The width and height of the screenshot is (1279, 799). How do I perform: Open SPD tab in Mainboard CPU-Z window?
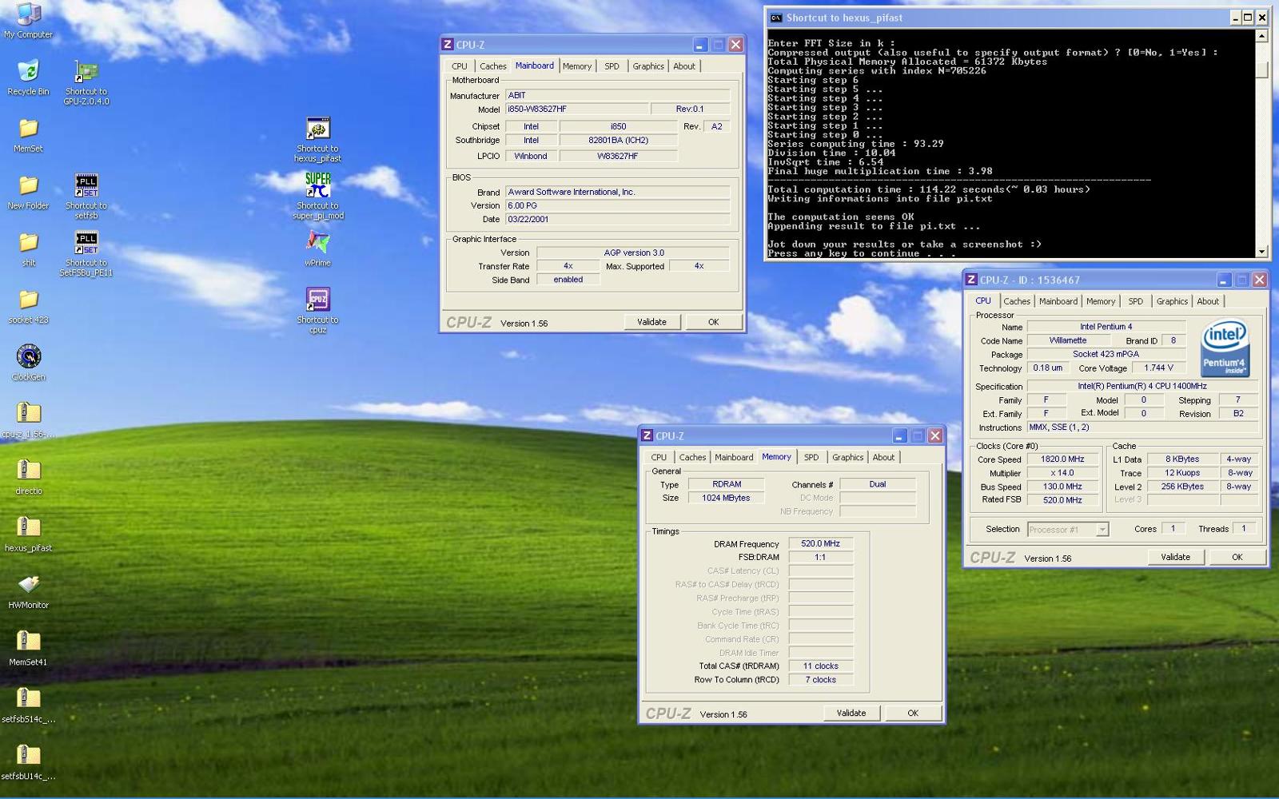(612, 66)
